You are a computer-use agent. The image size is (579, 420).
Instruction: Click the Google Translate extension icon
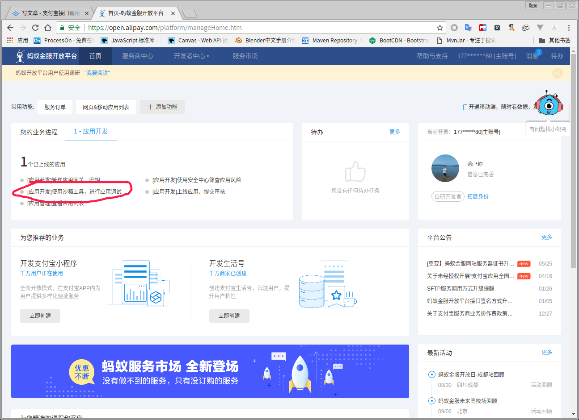pyautogui.click(x=468, y=28)
